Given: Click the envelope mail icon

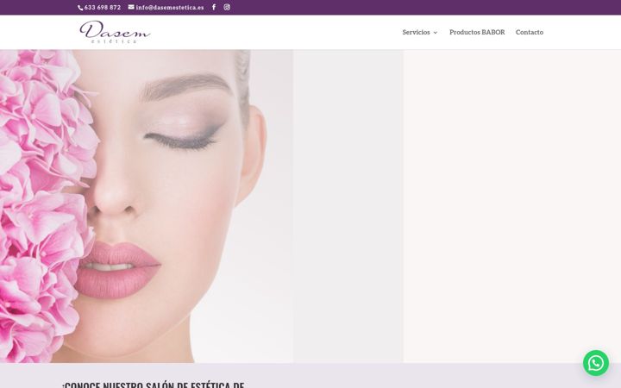Looking at the screenshot, I should point(131,7).
